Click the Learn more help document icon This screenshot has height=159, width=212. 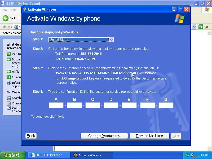point(9,108)
